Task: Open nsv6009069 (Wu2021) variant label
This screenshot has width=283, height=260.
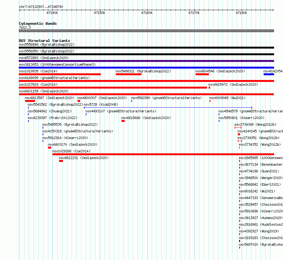Action: pos(227,98)
